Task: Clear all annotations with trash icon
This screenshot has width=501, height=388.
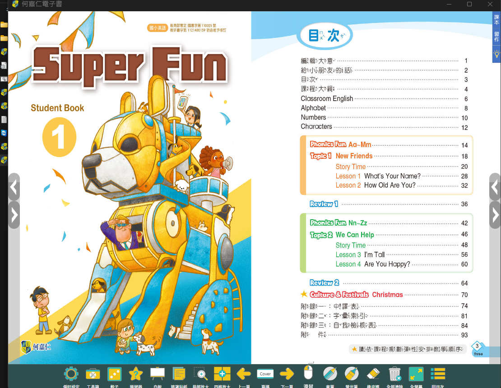Action: coord(395,374)
